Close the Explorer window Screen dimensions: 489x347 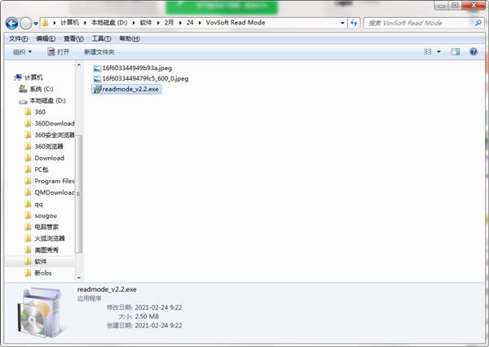pyautogui.click(x=474, y=6)
